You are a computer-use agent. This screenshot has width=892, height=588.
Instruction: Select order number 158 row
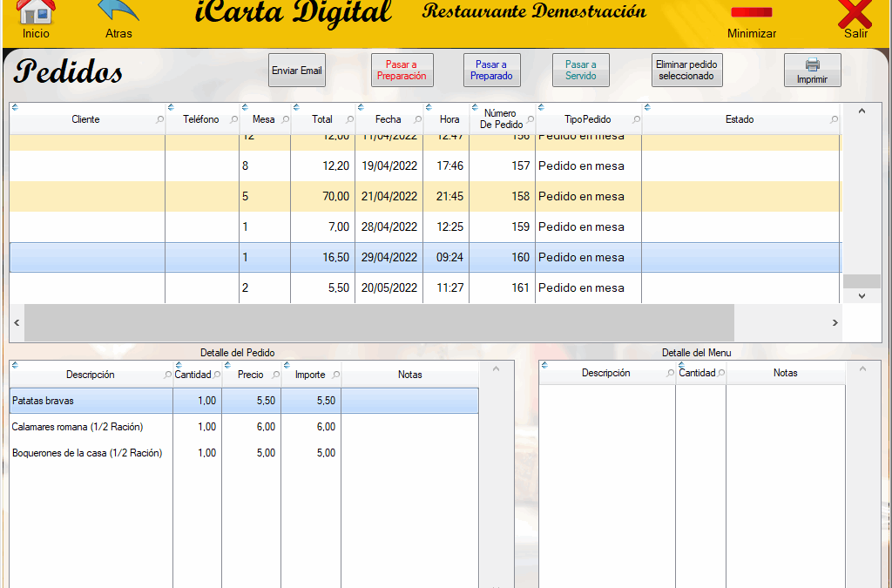[x=425, y=197]
